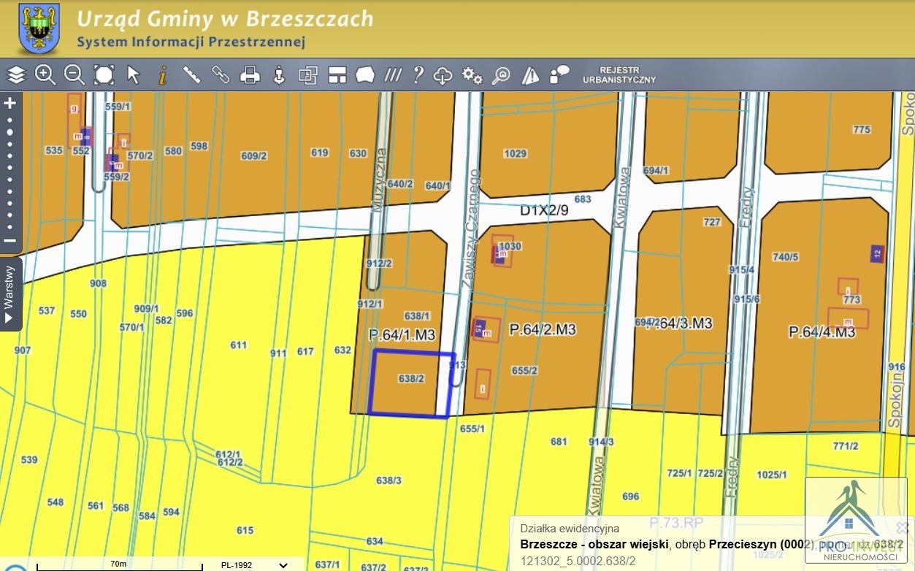Open help question mark icon

[418, 74]
